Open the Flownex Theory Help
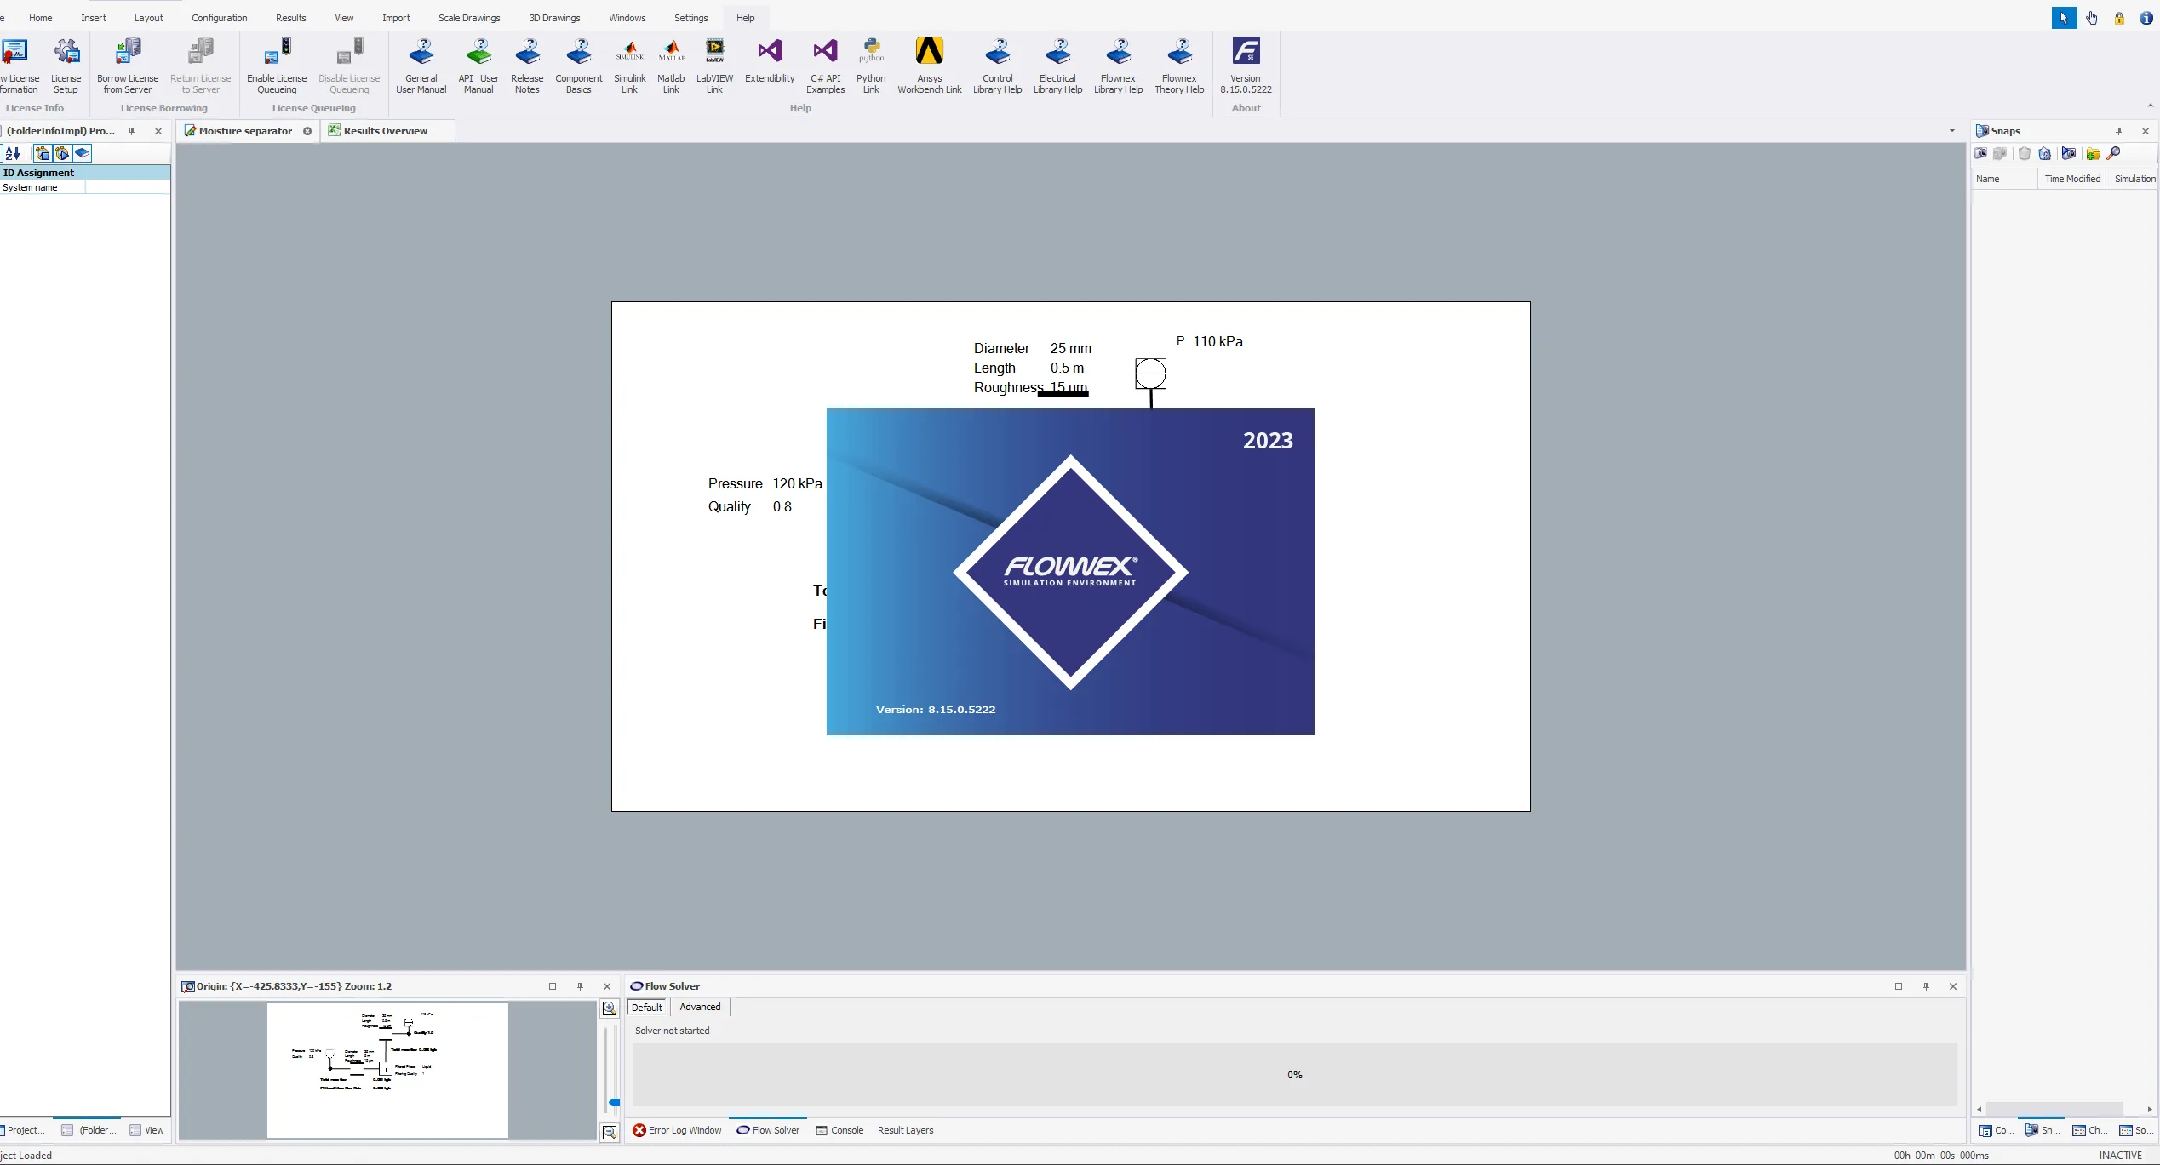 coord(1179,66)
